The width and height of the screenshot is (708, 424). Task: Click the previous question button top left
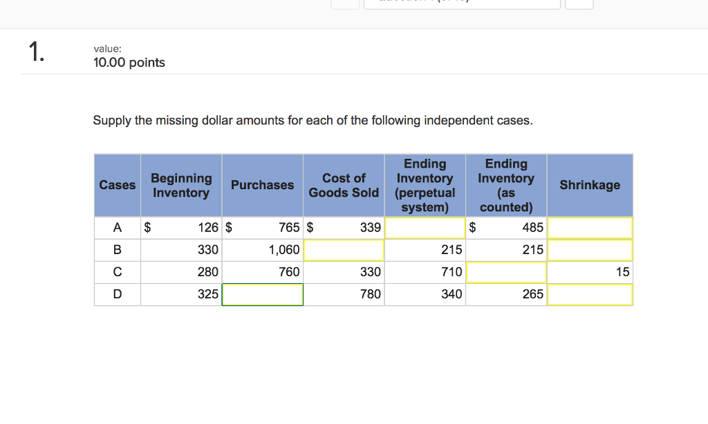[346, 3]
